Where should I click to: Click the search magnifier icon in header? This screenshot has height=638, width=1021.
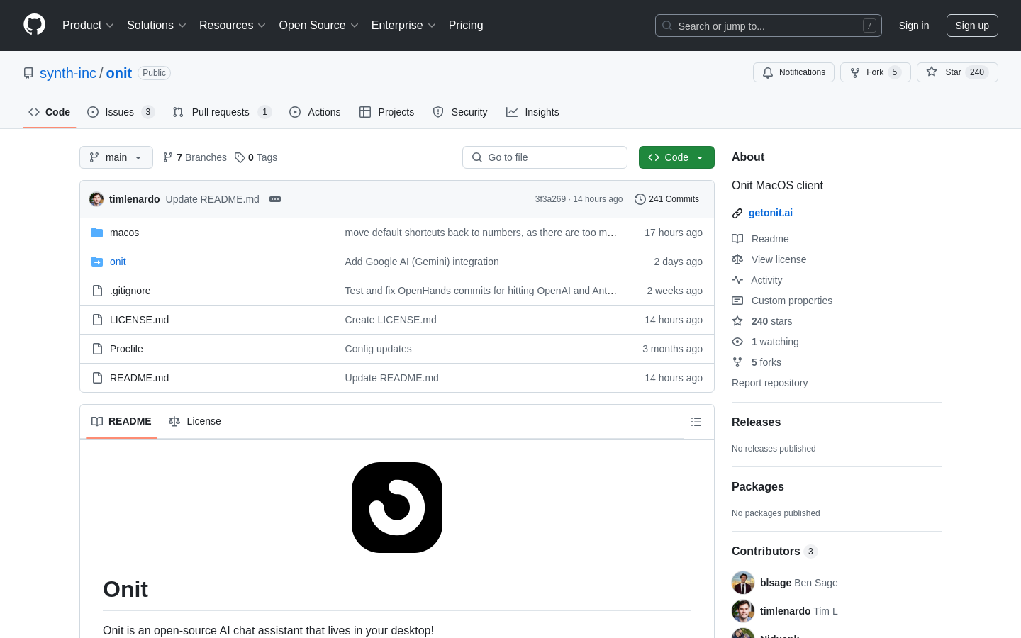[667, 26]
